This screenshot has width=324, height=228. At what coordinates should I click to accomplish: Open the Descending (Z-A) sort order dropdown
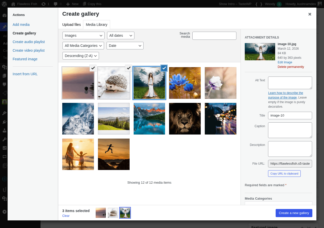point(80,55)
